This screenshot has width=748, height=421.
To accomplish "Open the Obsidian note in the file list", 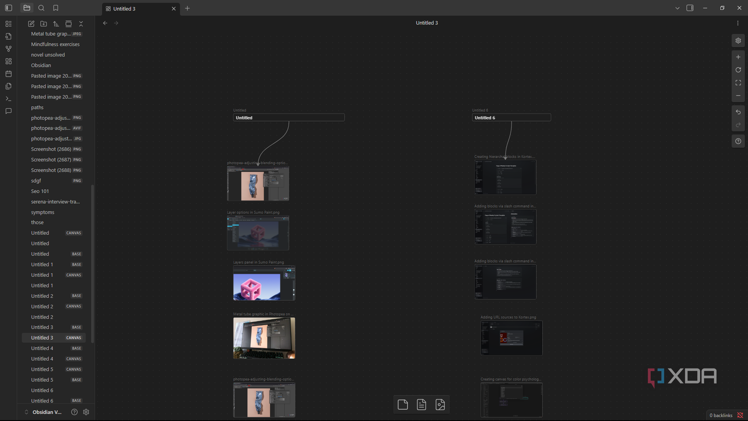I will pos(54,65).
